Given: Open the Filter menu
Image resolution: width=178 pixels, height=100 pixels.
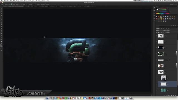Looking at the screenshot, I should tap(33, 1).
